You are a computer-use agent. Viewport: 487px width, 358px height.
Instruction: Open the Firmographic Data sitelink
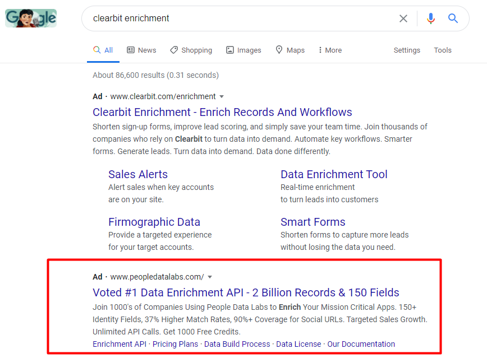pyautogui.click(x=154, y=222)
